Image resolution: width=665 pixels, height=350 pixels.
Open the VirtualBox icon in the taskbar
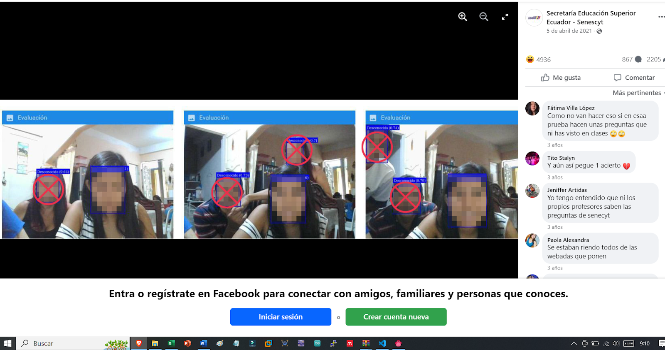(x=268, y=343)
